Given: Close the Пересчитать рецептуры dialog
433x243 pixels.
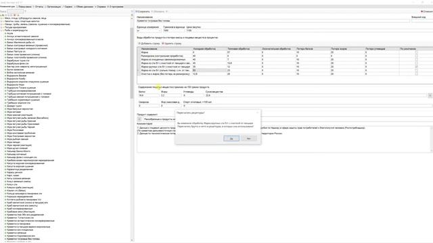Looking at the screenshot, I should click(x=257, y=113).
